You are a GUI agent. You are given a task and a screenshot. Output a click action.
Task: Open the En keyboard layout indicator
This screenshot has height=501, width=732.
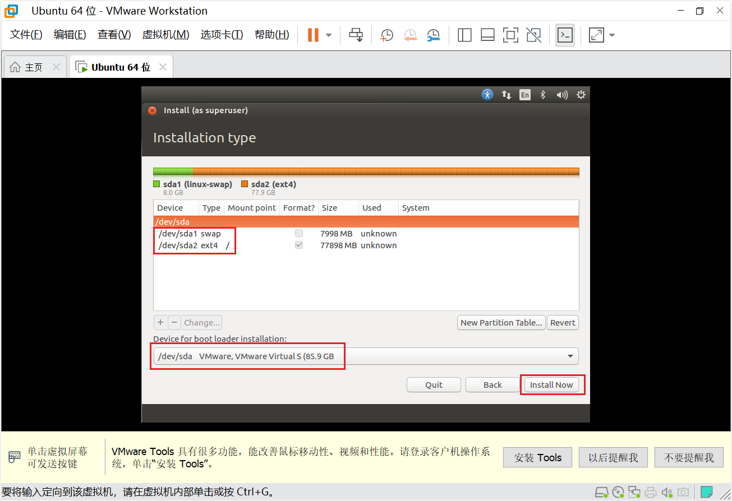(524, 95)
